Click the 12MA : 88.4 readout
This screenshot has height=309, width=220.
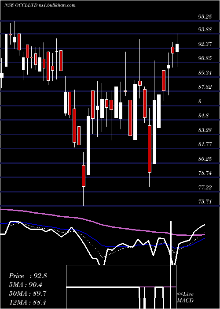click(28, 302)
